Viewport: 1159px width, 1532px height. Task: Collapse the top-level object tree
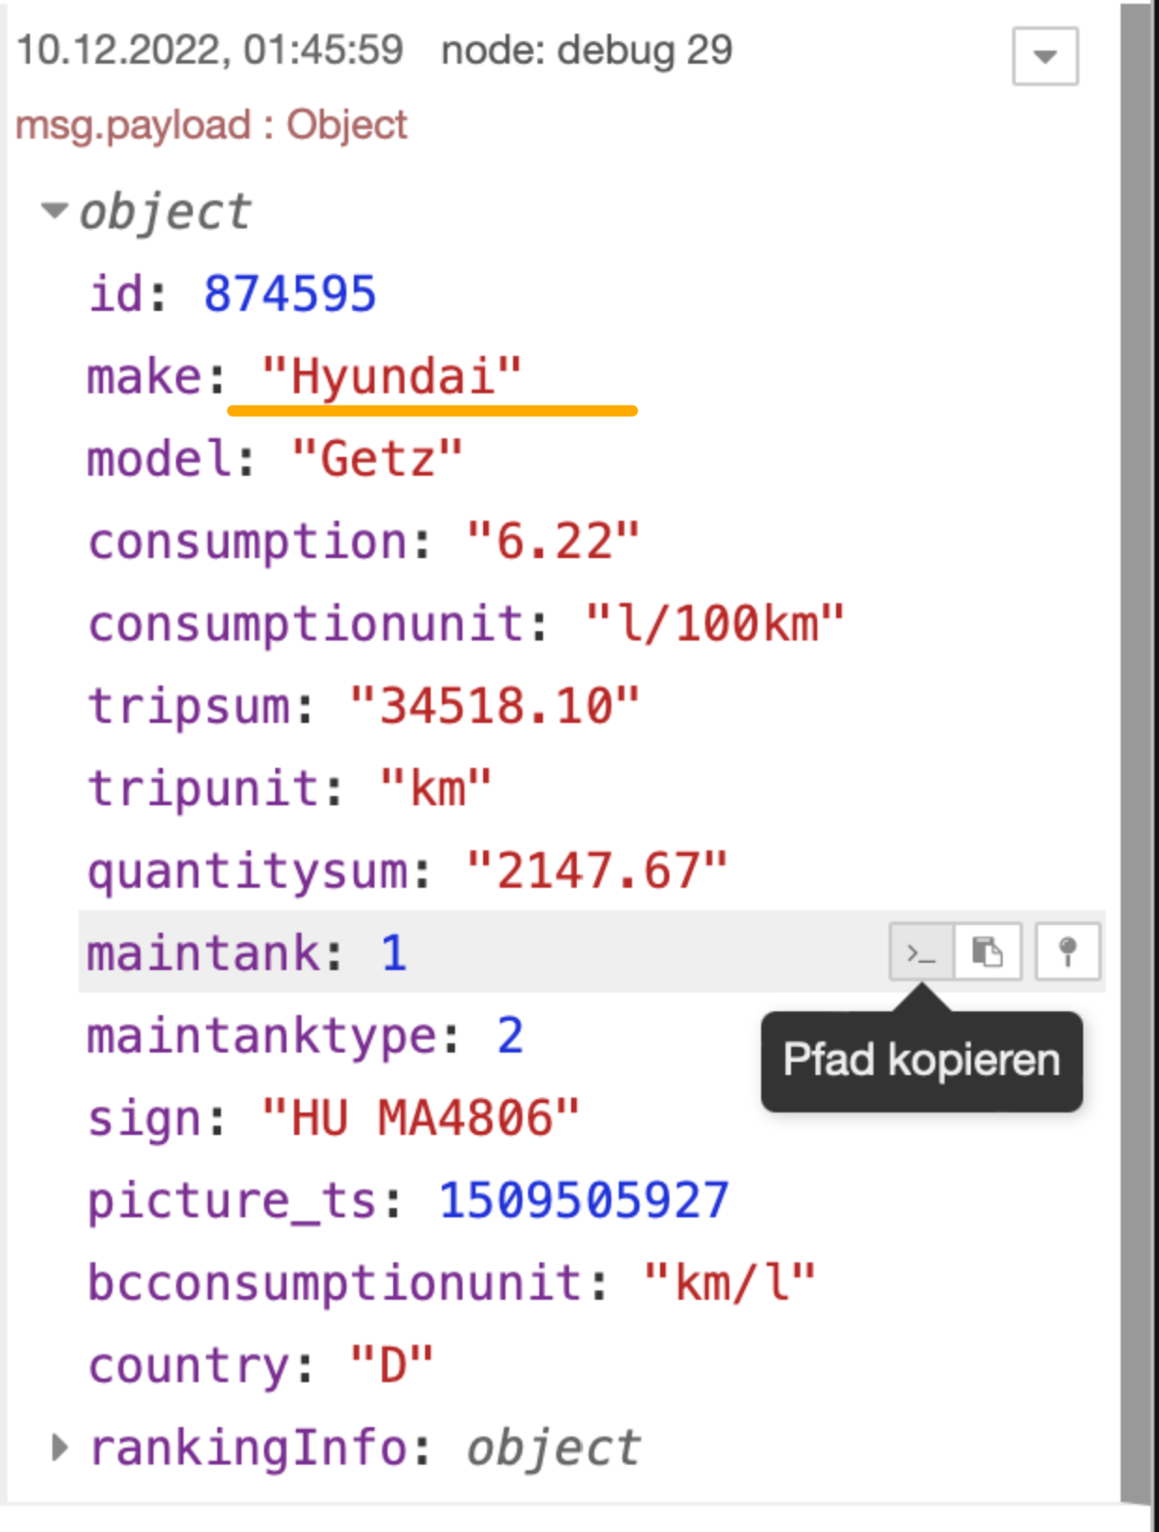click(x=55, y=211)
